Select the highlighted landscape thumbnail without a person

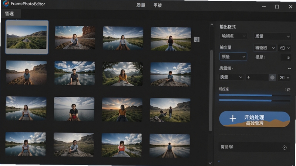27,37
